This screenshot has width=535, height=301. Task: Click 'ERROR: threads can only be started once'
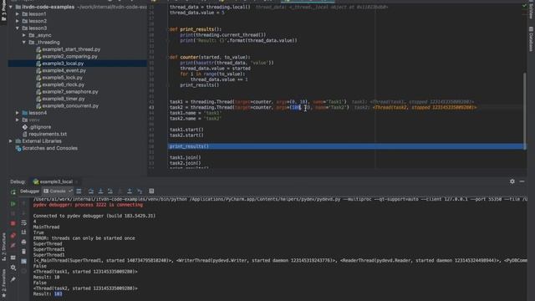point(84,238)
